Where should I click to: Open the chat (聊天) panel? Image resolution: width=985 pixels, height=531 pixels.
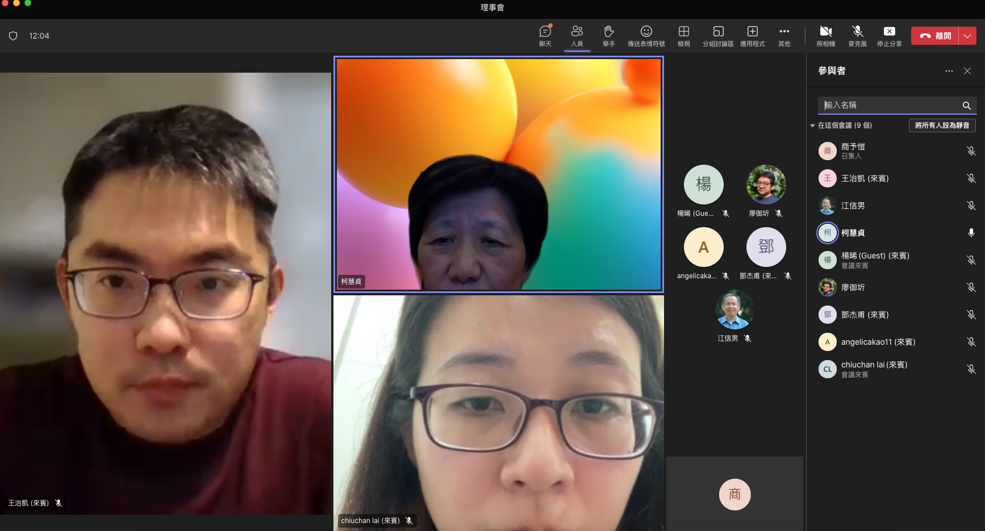coord(545,36)
